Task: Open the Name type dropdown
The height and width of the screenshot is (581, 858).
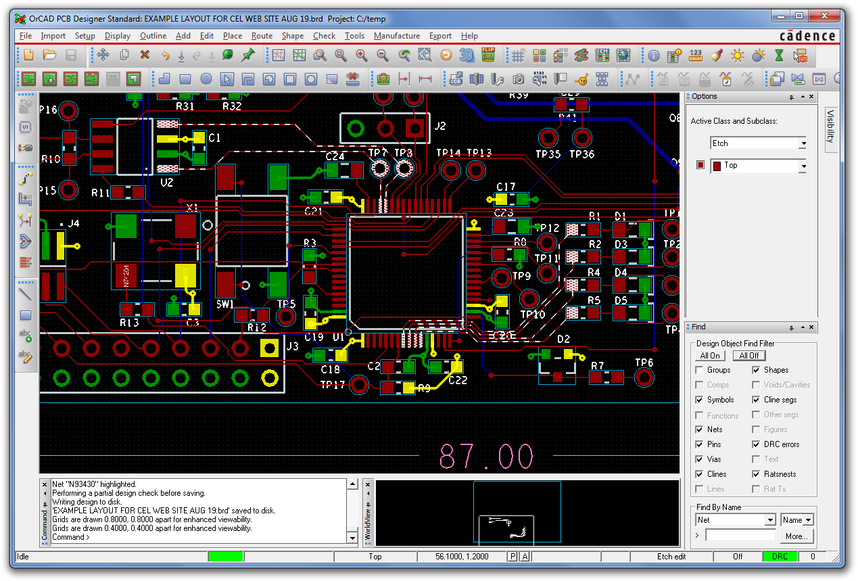Action: (x=808, y=520)
